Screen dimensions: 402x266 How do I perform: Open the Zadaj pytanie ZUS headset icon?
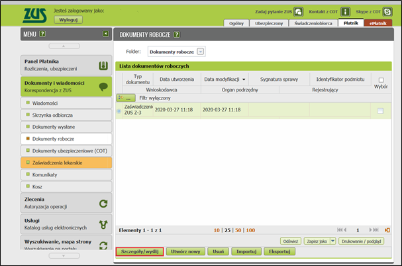[299, 12]
